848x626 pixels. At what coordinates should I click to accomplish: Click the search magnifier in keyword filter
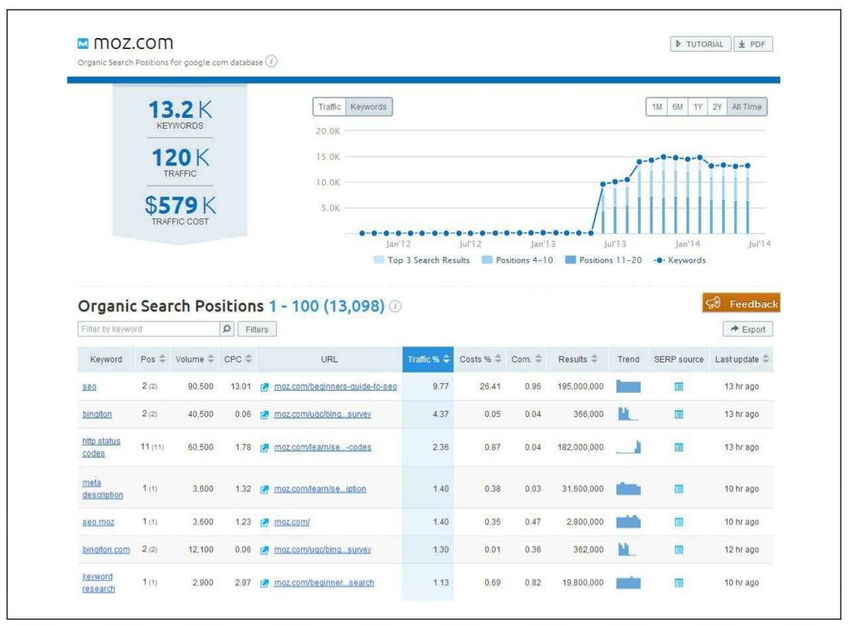pos(226,329)
